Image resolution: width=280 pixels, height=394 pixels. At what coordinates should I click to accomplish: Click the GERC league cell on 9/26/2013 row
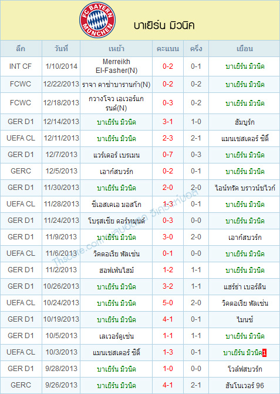(21, 385)
